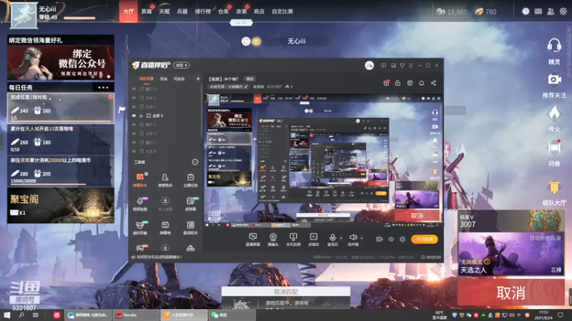Click the microphone icon in streaming bar
Image resolution: width=572 pixels, height=321 pixels.
point(332,238)
